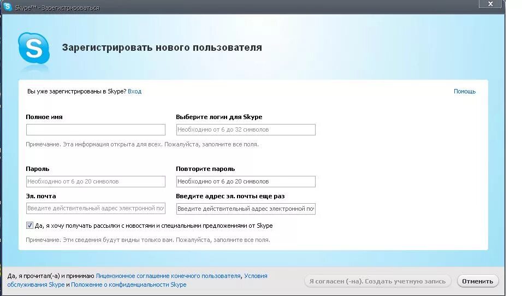The image size is (522, 296).
Task: Click the Повторите пароль input field
Action: (246, 181)
